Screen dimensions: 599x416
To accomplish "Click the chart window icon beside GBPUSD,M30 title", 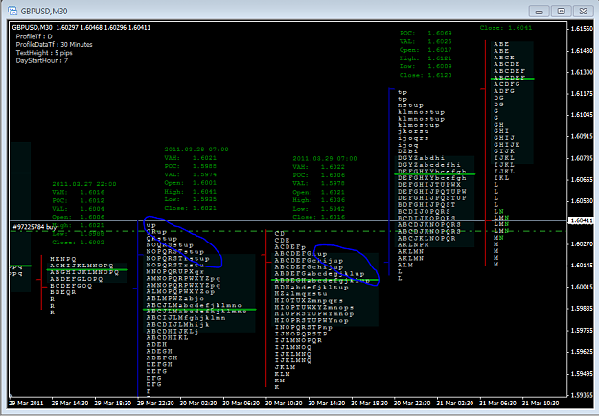I will click(x=12, y=11).
